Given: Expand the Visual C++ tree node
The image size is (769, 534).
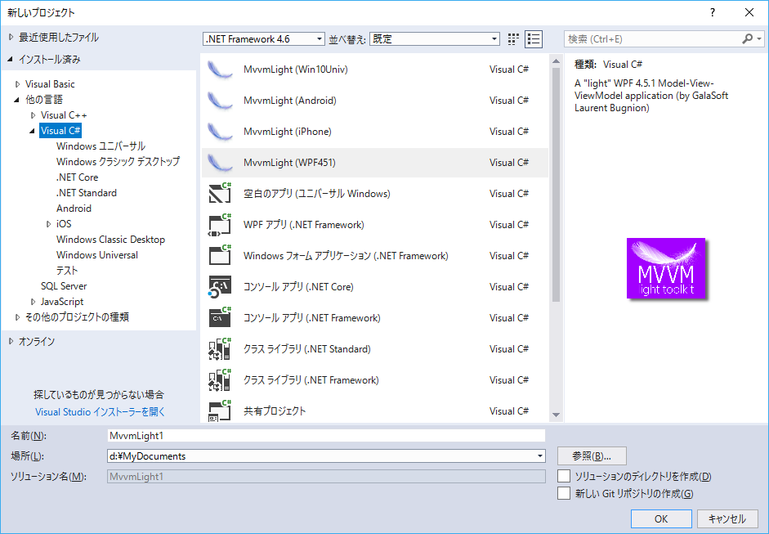Looking at the screenshot, I should point(34,115).
